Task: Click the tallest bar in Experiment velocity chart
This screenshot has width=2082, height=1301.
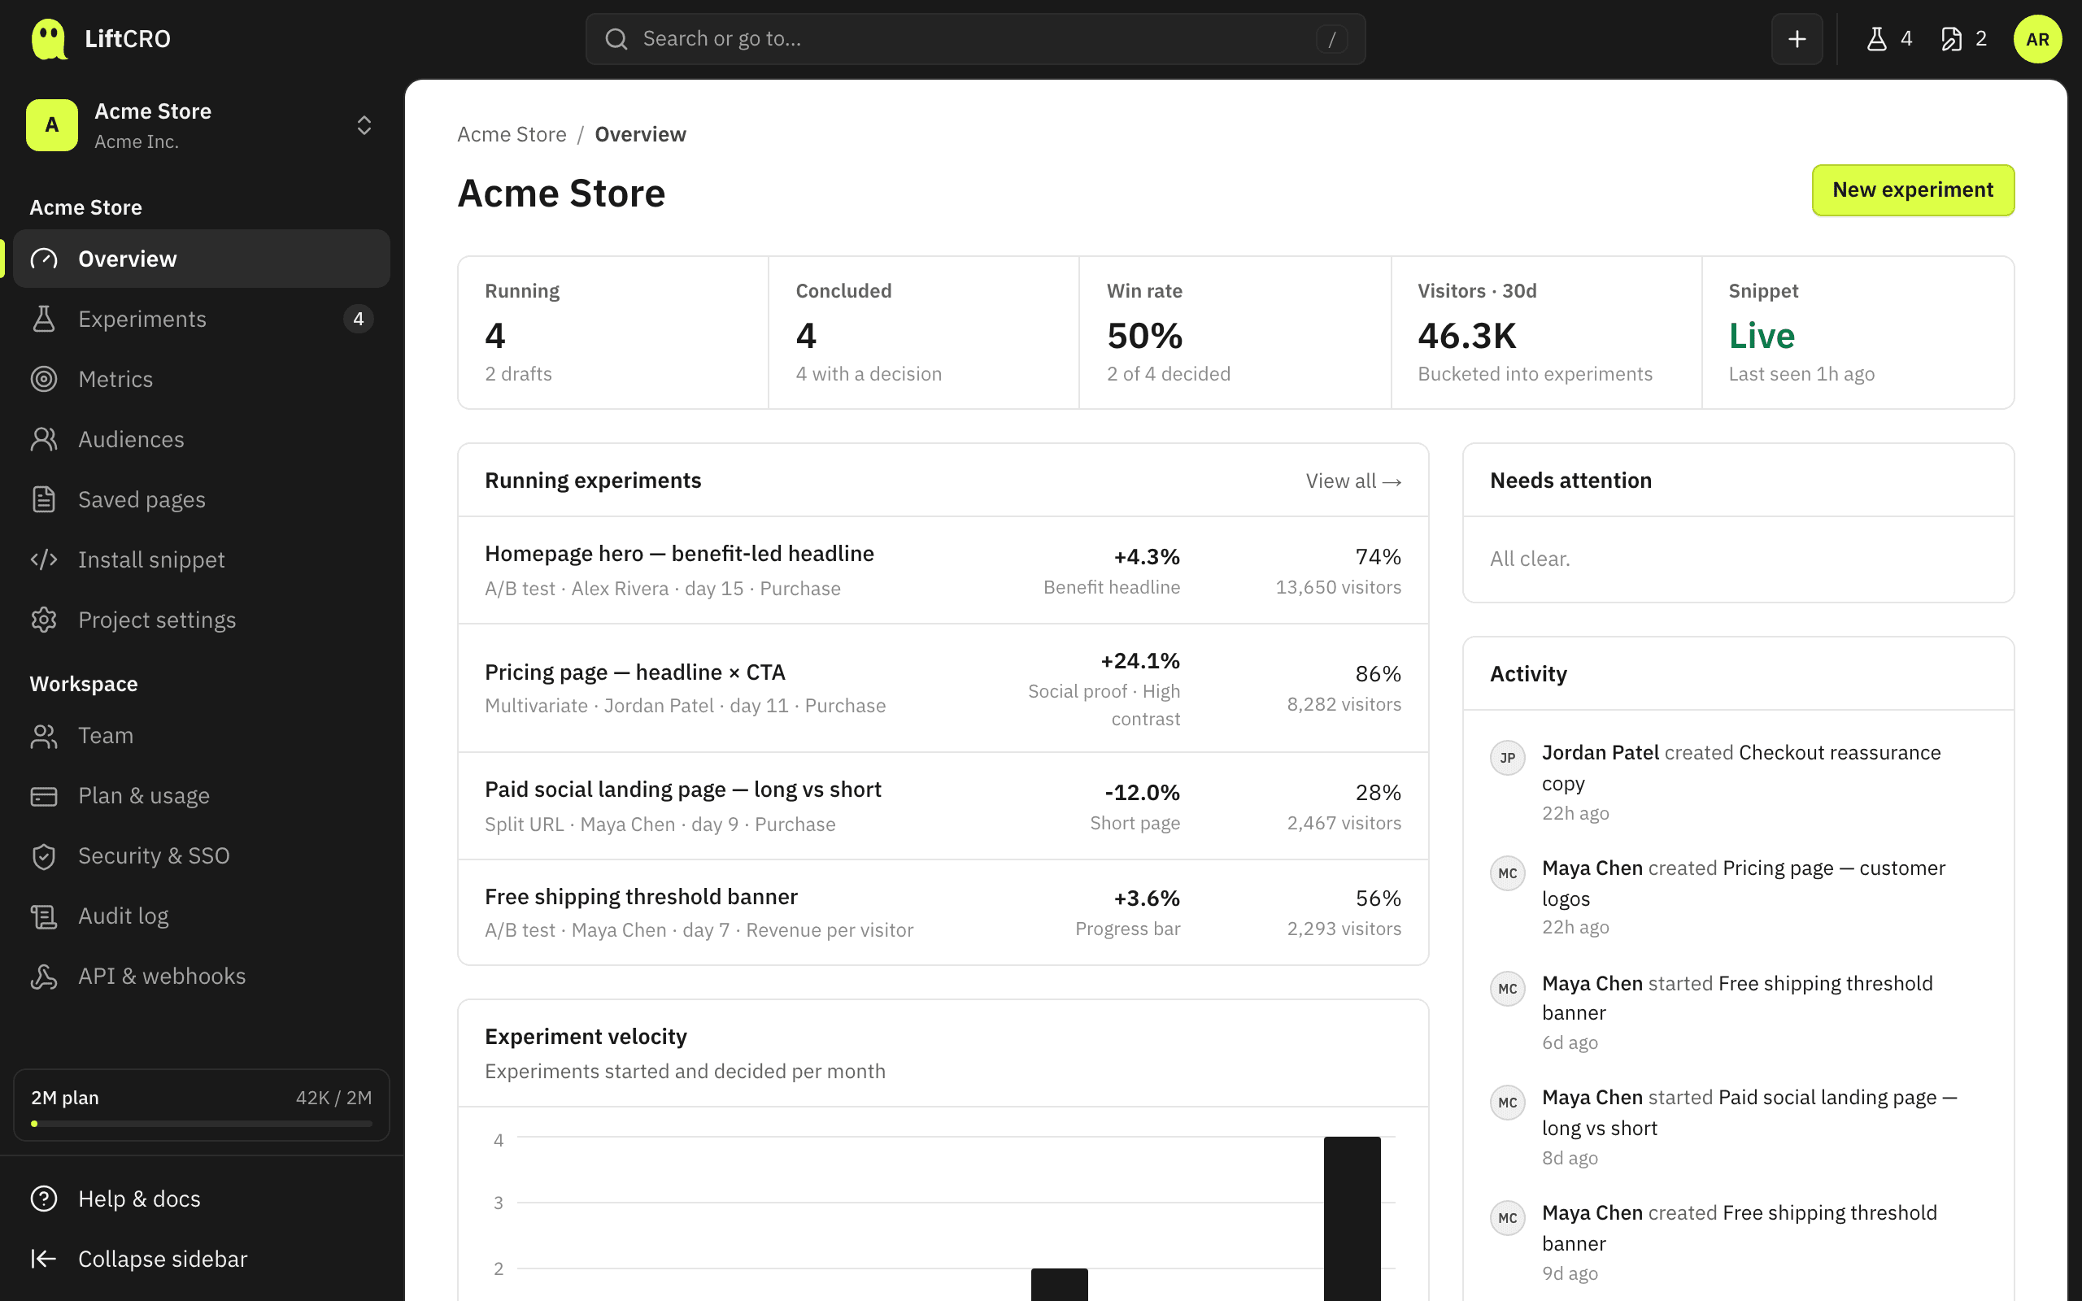Action: click(x=1352, y=1218)
